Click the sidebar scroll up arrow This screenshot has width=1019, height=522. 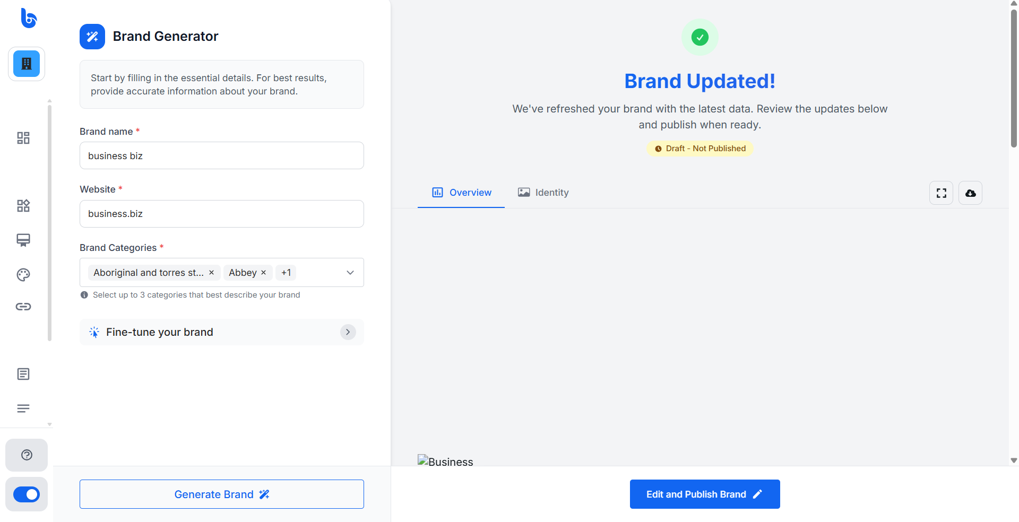tap(49, 100)
